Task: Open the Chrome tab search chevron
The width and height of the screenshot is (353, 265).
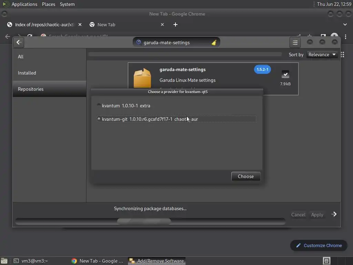Action: 345,24
